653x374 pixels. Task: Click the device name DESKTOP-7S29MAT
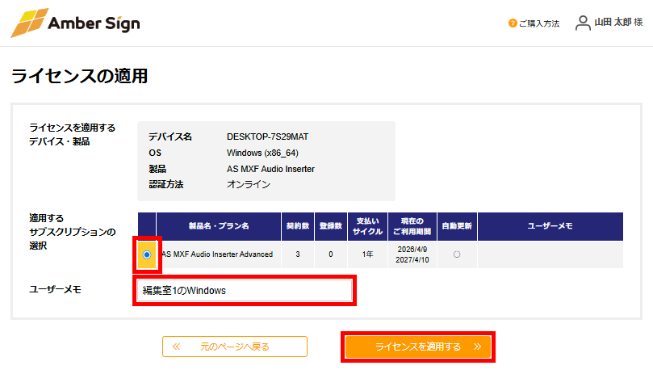(267, 137)
